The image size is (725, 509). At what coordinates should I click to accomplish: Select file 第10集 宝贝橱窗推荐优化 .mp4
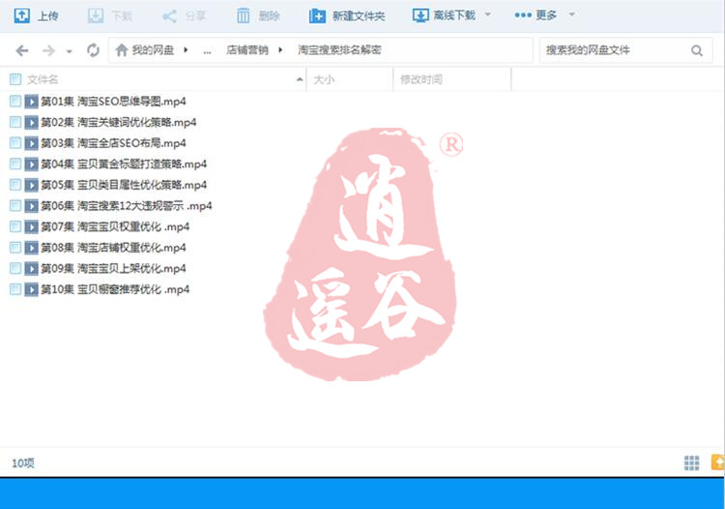115,289
